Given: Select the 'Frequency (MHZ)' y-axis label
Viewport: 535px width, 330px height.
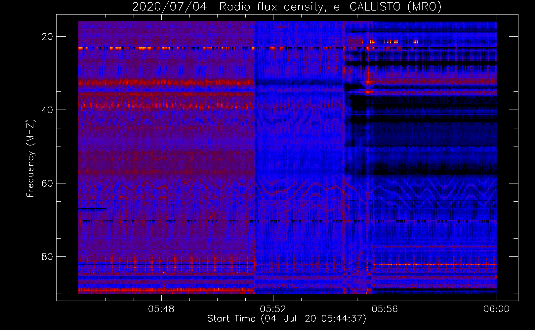Looking at the screenshot, I should pyautogui.click(x=30, y=158).
